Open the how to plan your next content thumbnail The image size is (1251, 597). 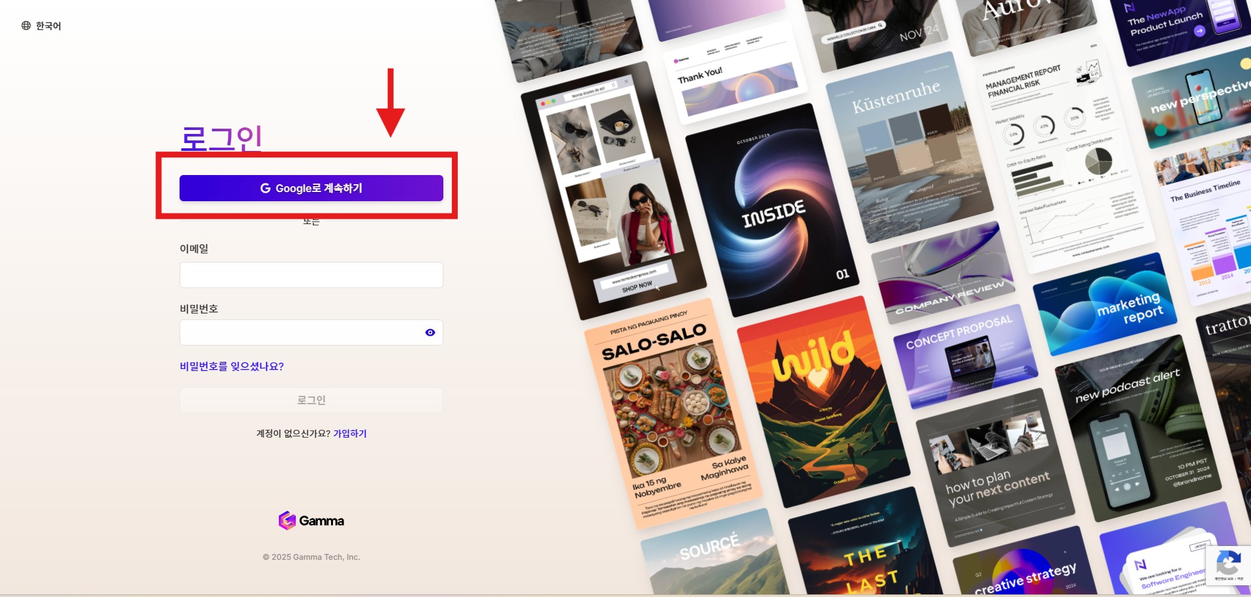[995, 468]
